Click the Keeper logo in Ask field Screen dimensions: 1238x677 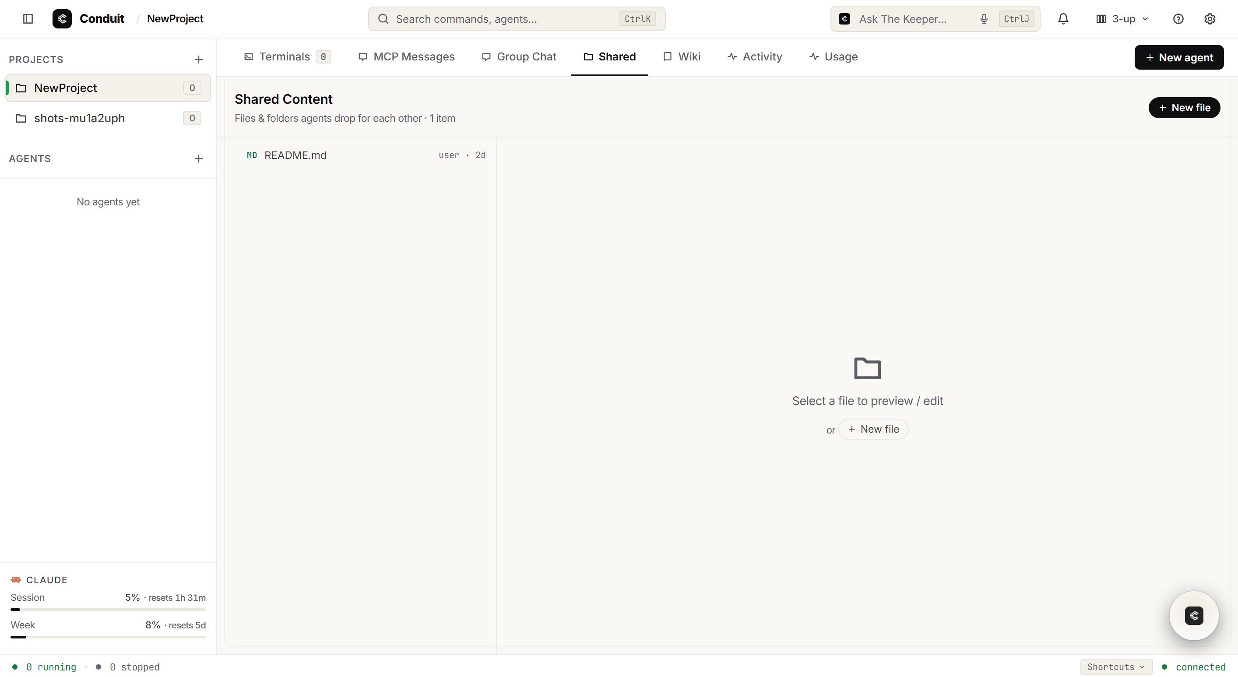(x=844, y=19)
